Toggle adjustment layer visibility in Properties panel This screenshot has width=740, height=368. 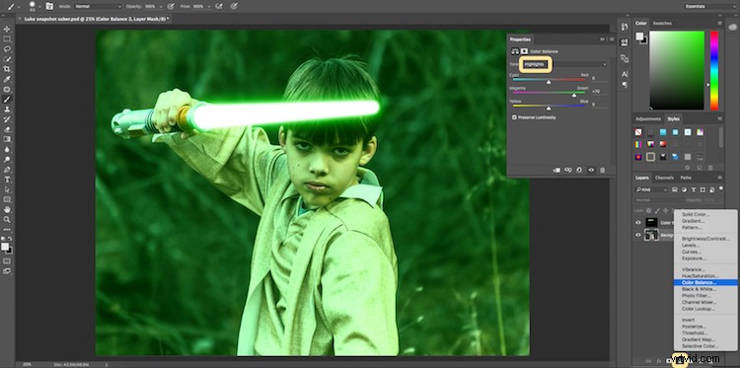click(591, 170)
